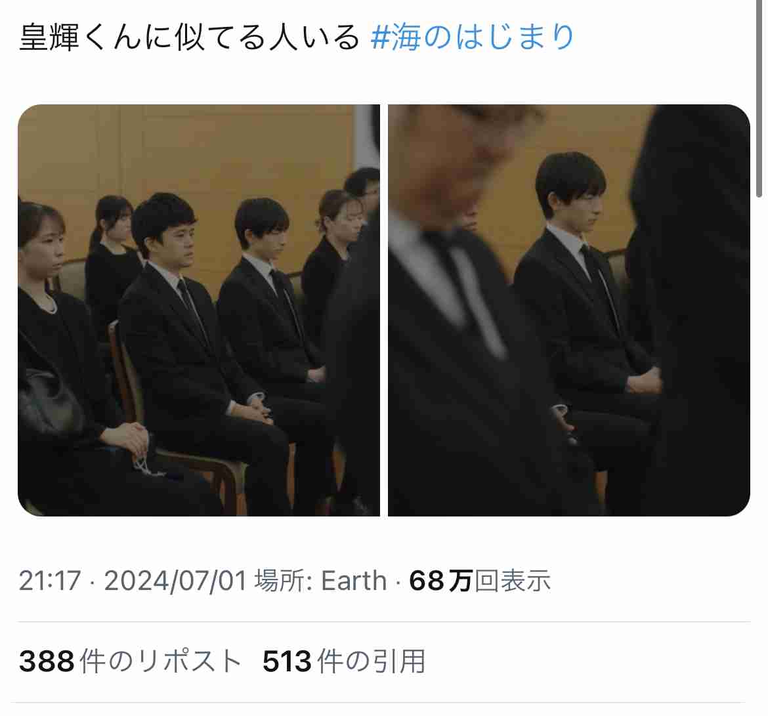This screenshot has width=768, height=716.
Task: Open the right tweet photo
Action: [x=569, y=310]
